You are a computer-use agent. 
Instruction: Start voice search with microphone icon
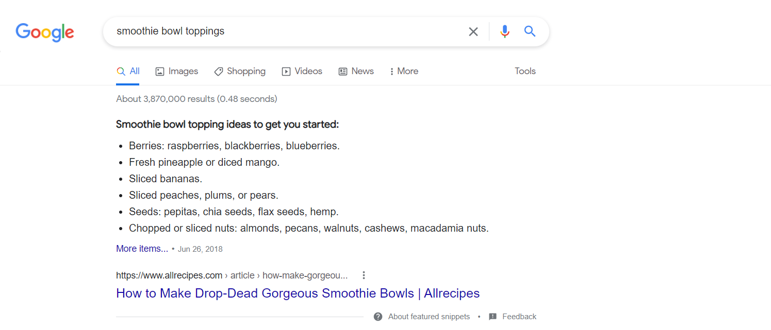(x=504, y=31)
